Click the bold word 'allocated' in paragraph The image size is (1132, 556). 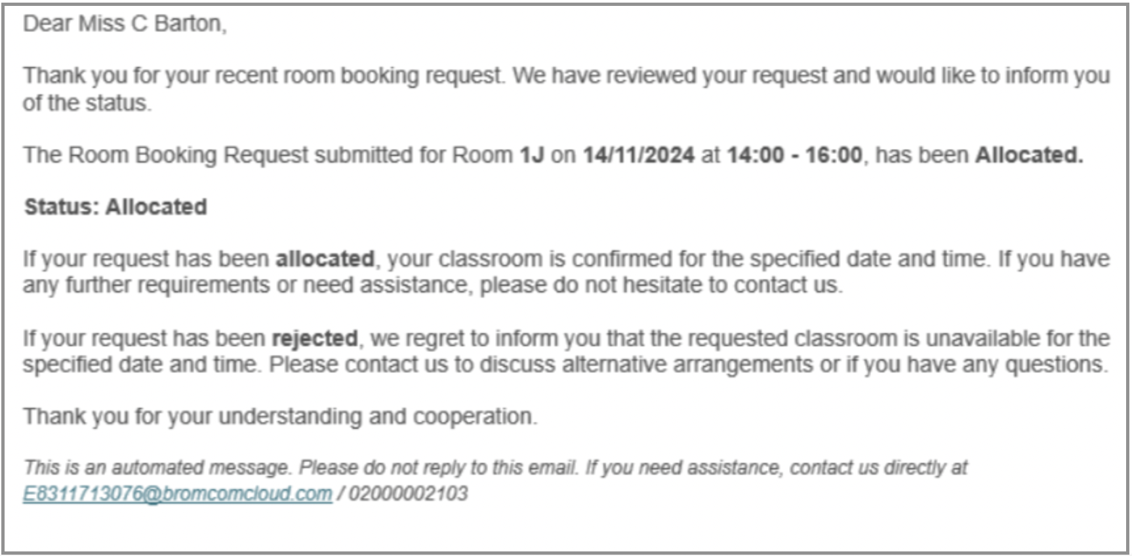(325, 259)
